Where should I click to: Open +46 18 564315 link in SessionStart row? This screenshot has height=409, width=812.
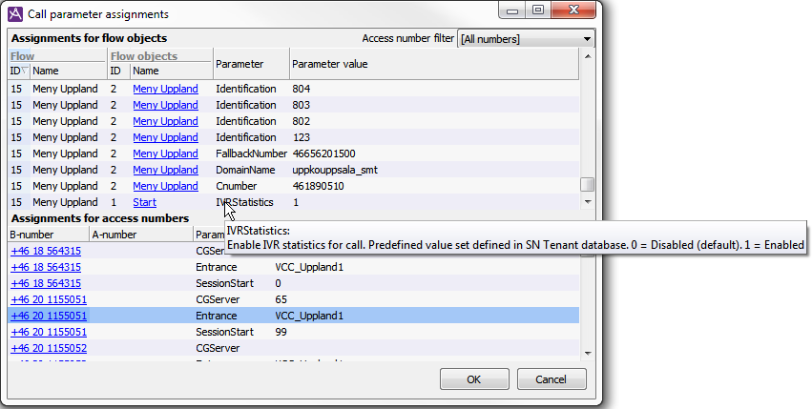click(45, 283)
